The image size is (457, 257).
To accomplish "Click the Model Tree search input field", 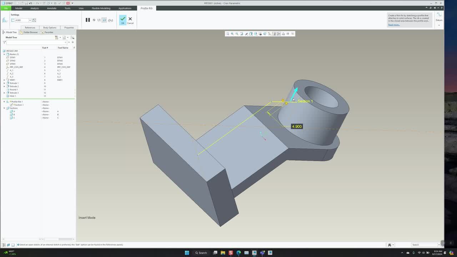I will (x=36, y=42).
